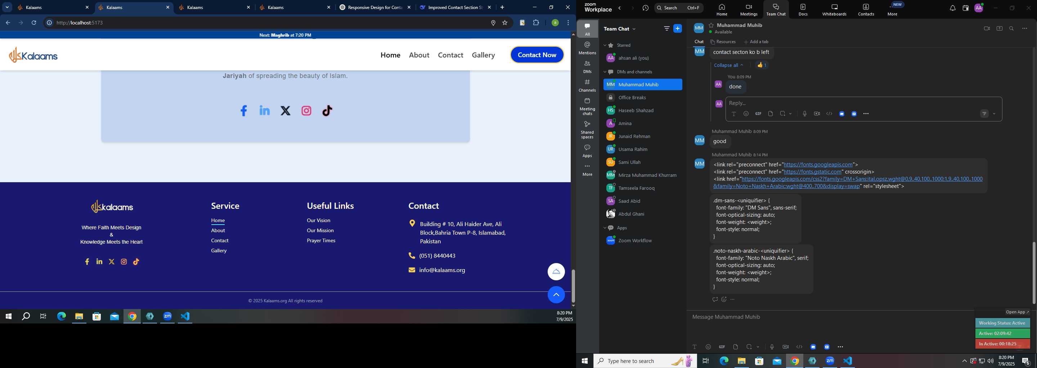This screenshot has width=1037, height=368.
Task: Open the fonts.gstatic.com link in chat
Action: click(812, 172)
